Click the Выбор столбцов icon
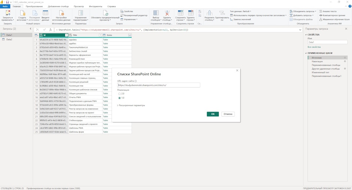The width and height of the screenshot is (352, 190). coord(156,13)
